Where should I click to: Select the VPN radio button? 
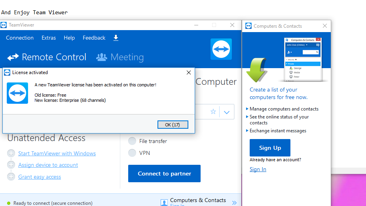132,153
